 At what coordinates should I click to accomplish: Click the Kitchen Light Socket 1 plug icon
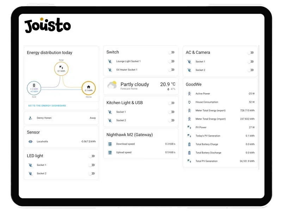coord(110,112)
